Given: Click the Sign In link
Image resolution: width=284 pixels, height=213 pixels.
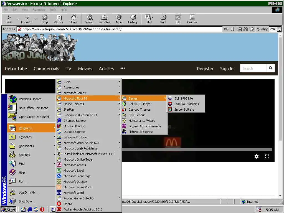Looking at the screenshot, I should tap(227, 69).
